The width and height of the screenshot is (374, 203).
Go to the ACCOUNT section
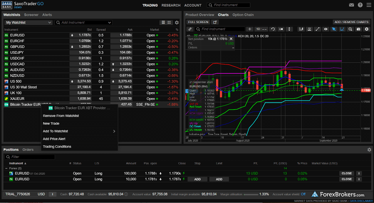coord(193,5)
